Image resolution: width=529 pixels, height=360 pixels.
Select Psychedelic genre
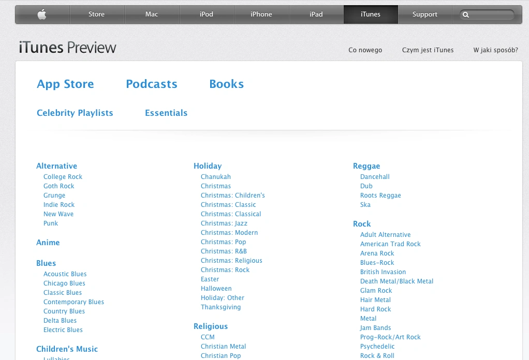point(377,347)
